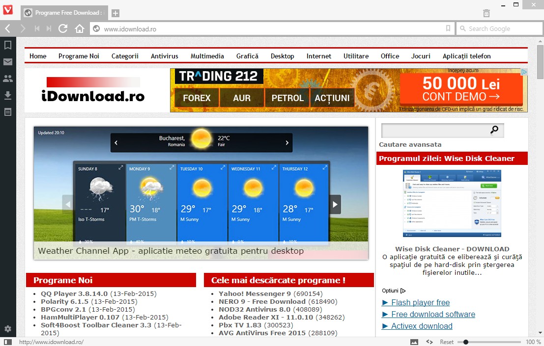This screenshot has height=346, width=544.
Task: Expand the Monday 9 forecast card
Action: point(172,168)
